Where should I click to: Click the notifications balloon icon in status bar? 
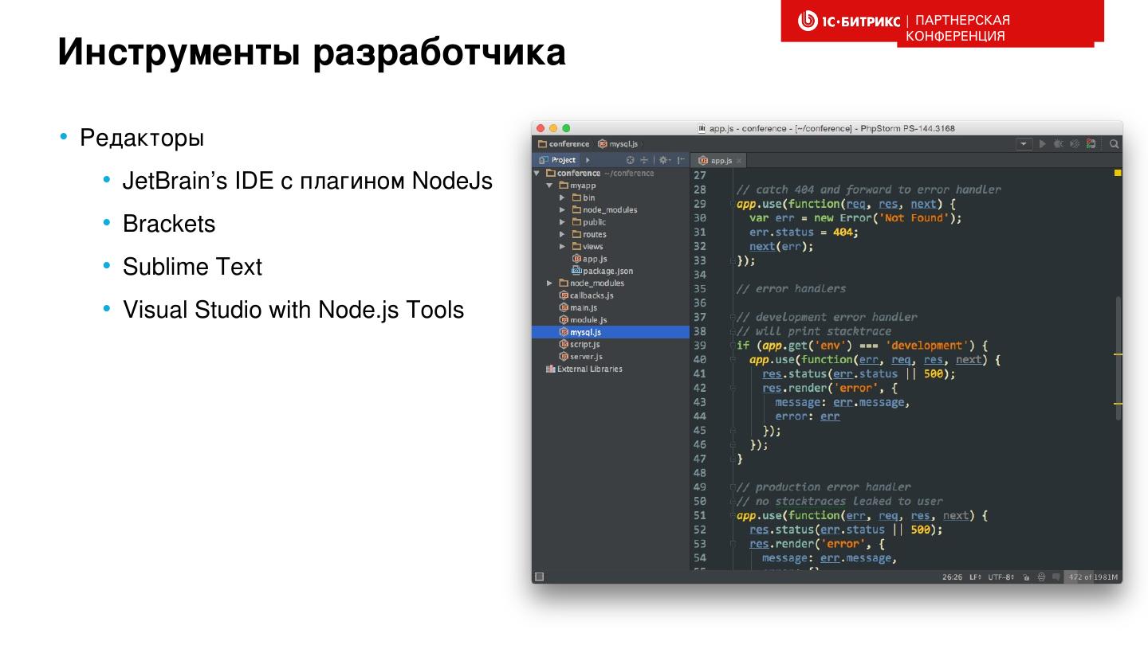(x=1056, y=577)
